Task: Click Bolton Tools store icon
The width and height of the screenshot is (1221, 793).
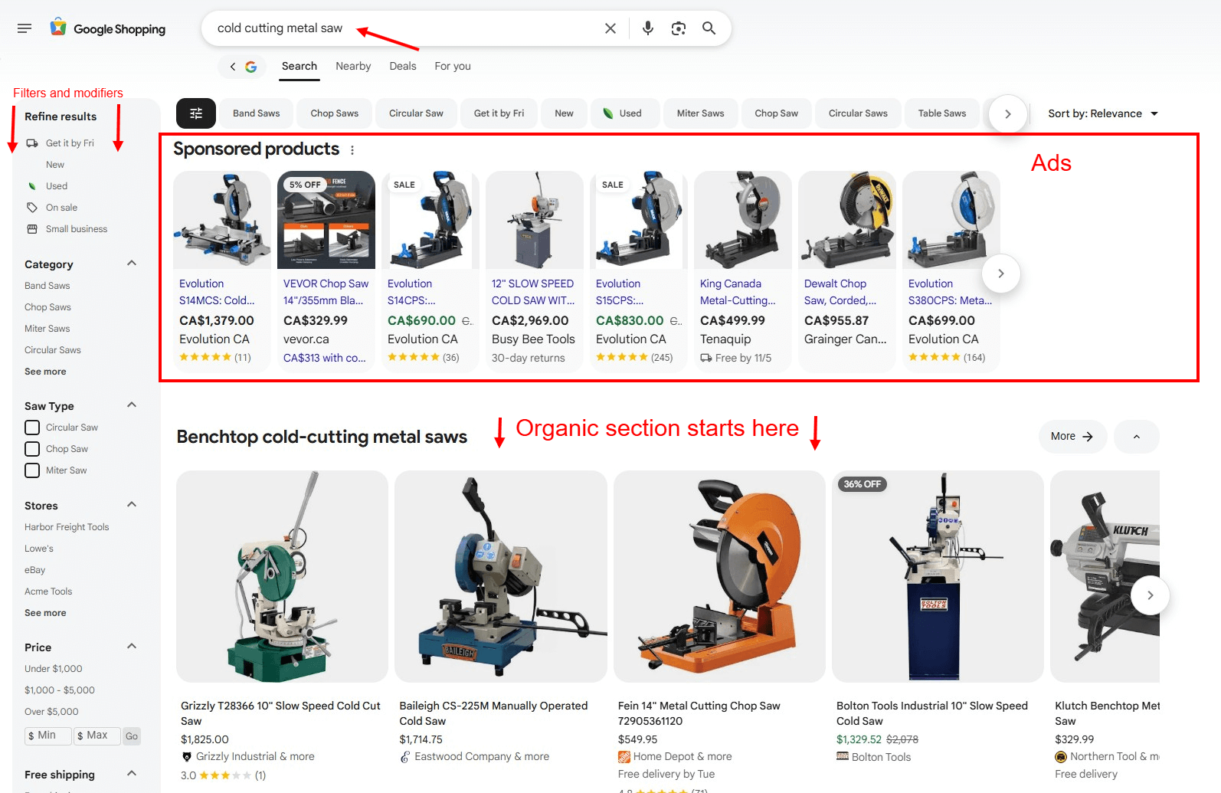Action: pos(843,757)
